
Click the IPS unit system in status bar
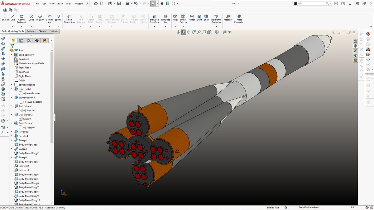tap(352, 208)
